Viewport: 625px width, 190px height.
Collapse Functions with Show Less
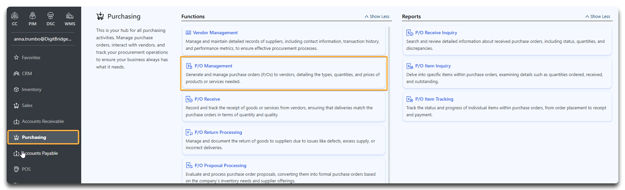tap(377, 16)
